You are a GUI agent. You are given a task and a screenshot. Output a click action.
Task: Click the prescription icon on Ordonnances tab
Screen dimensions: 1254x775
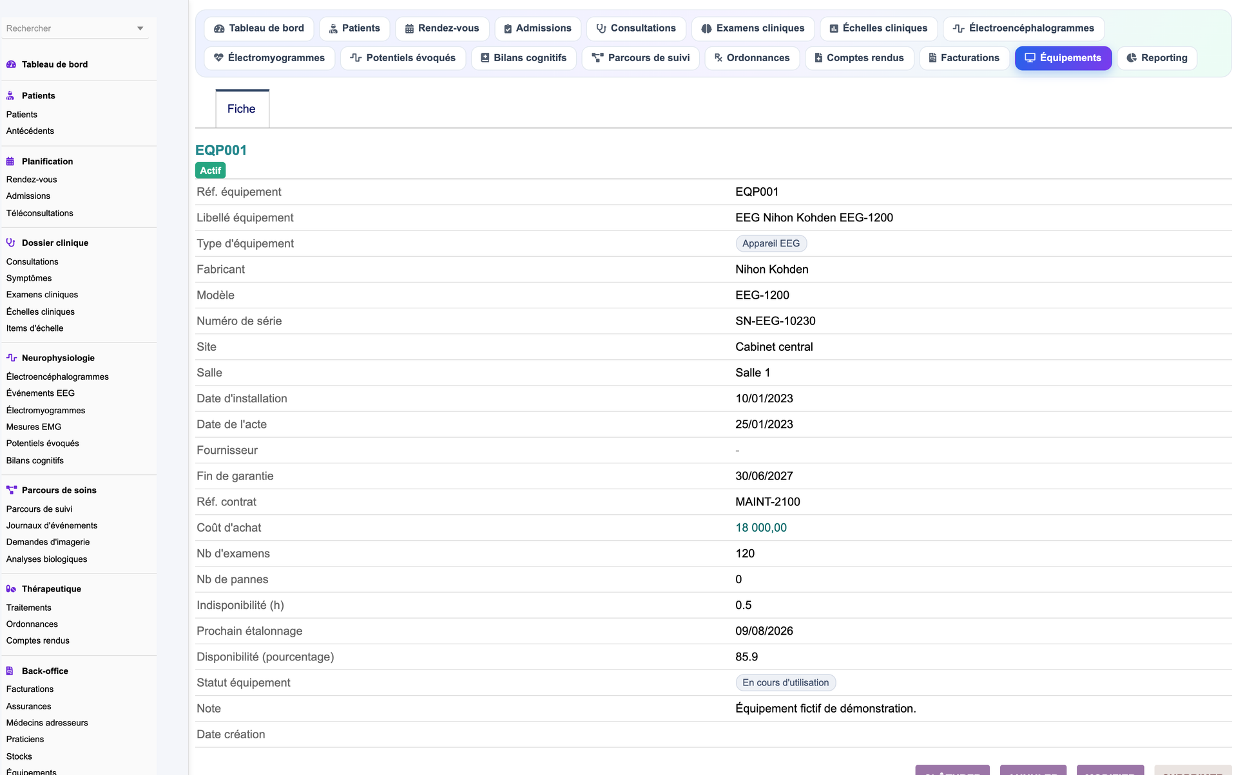click(719, 58)
